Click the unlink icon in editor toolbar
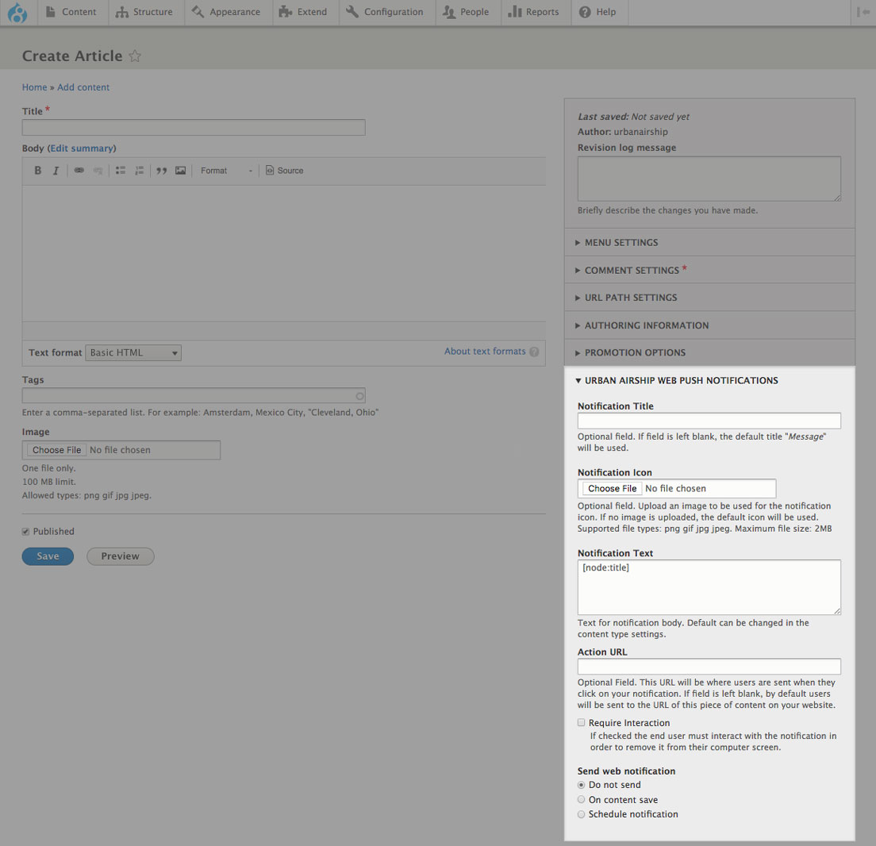This screenshot has width=876, height=846. (98, 171)
